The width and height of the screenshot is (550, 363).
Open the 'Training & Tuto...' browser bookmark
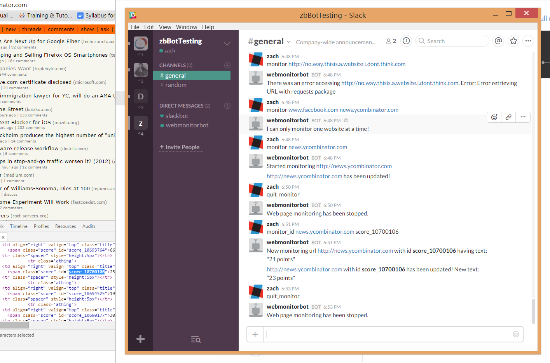[x=45, y=16]
